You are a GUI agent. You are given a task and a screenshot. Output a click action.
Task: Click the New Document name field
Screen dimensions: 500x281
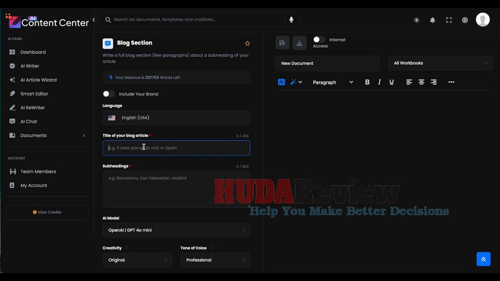point(328,63)
